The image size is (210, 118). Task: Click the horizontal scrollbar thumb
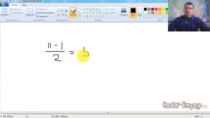108,113
